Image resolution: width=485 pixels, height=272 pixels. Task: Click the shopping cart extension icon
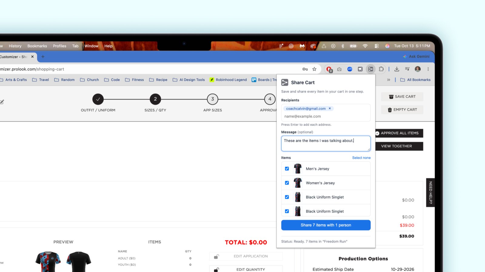tap(360, 69)
